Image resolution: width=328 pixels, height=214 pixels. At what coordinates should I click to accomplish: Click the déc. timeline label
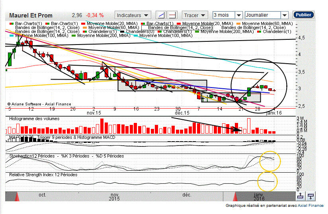click(x=187, y=195)
